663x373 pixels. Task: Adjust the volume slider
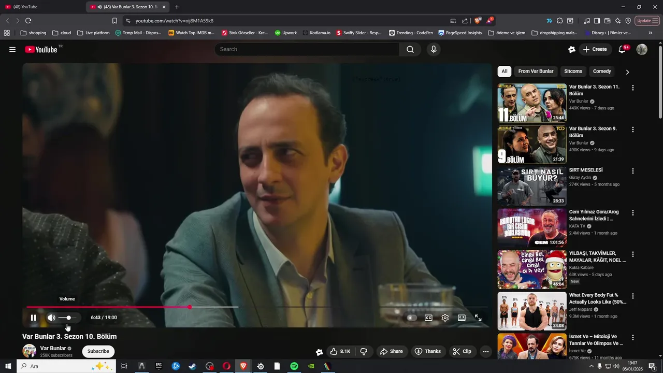pos(68,318)
